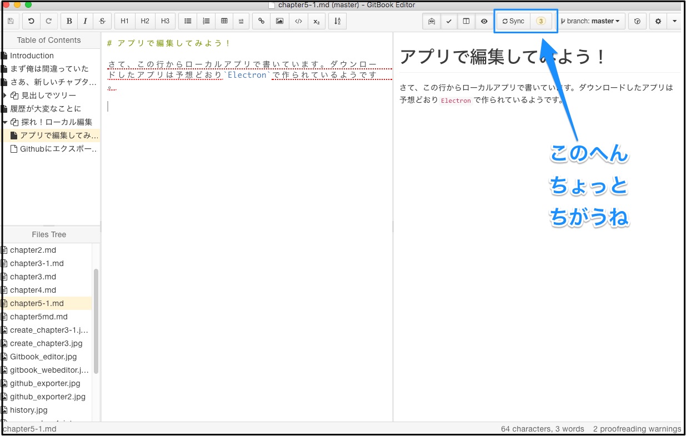Click the Save file icon
Image resolution: width=686 pixels, height=436 pixels.
(x=11, y=21)
